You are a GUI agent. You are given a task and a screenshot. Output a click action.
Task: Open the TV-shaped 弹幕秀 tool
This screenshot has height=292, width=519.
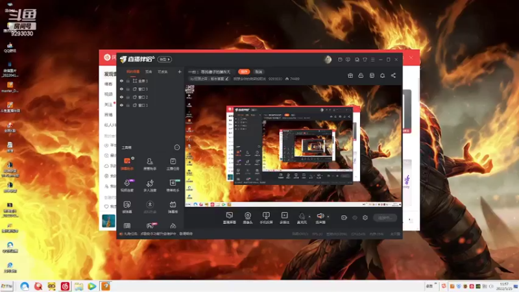coord(173,207)
